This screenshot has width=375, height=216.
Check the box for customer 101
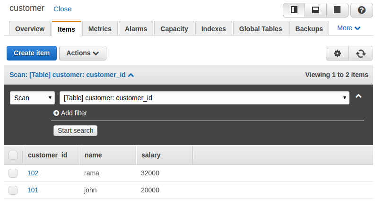point(13,190)
